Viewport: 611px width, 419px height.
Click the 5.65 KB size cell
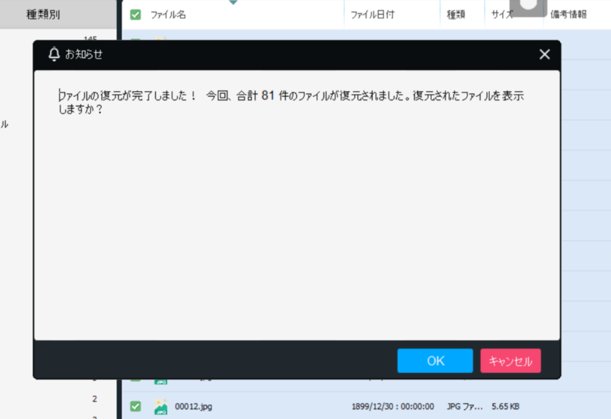[x=505, y=406]
